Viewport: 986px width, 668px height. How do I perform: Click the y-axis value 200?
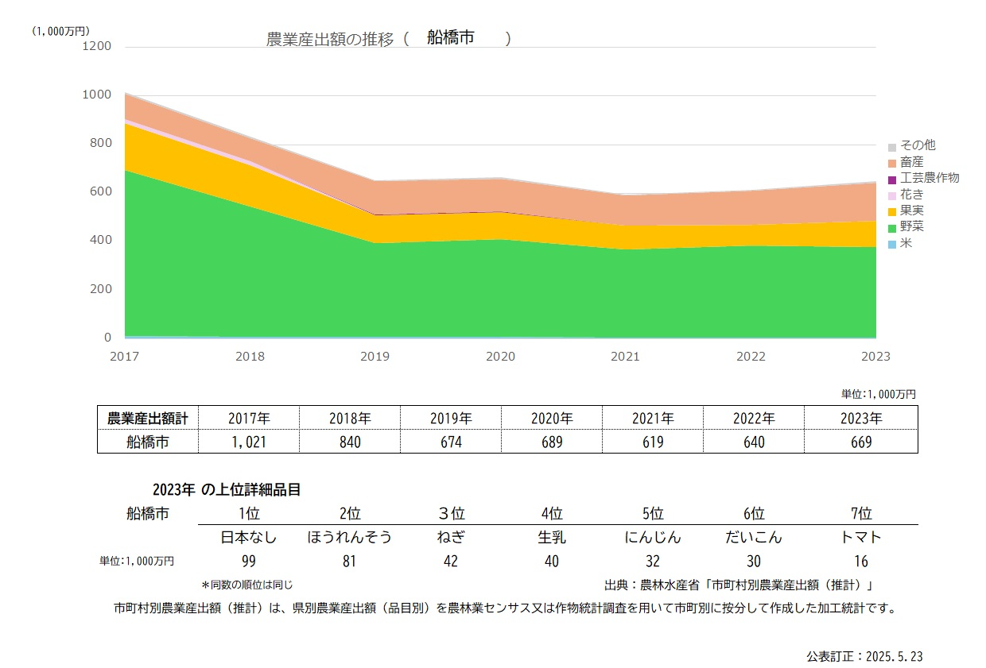coord(100,289)
